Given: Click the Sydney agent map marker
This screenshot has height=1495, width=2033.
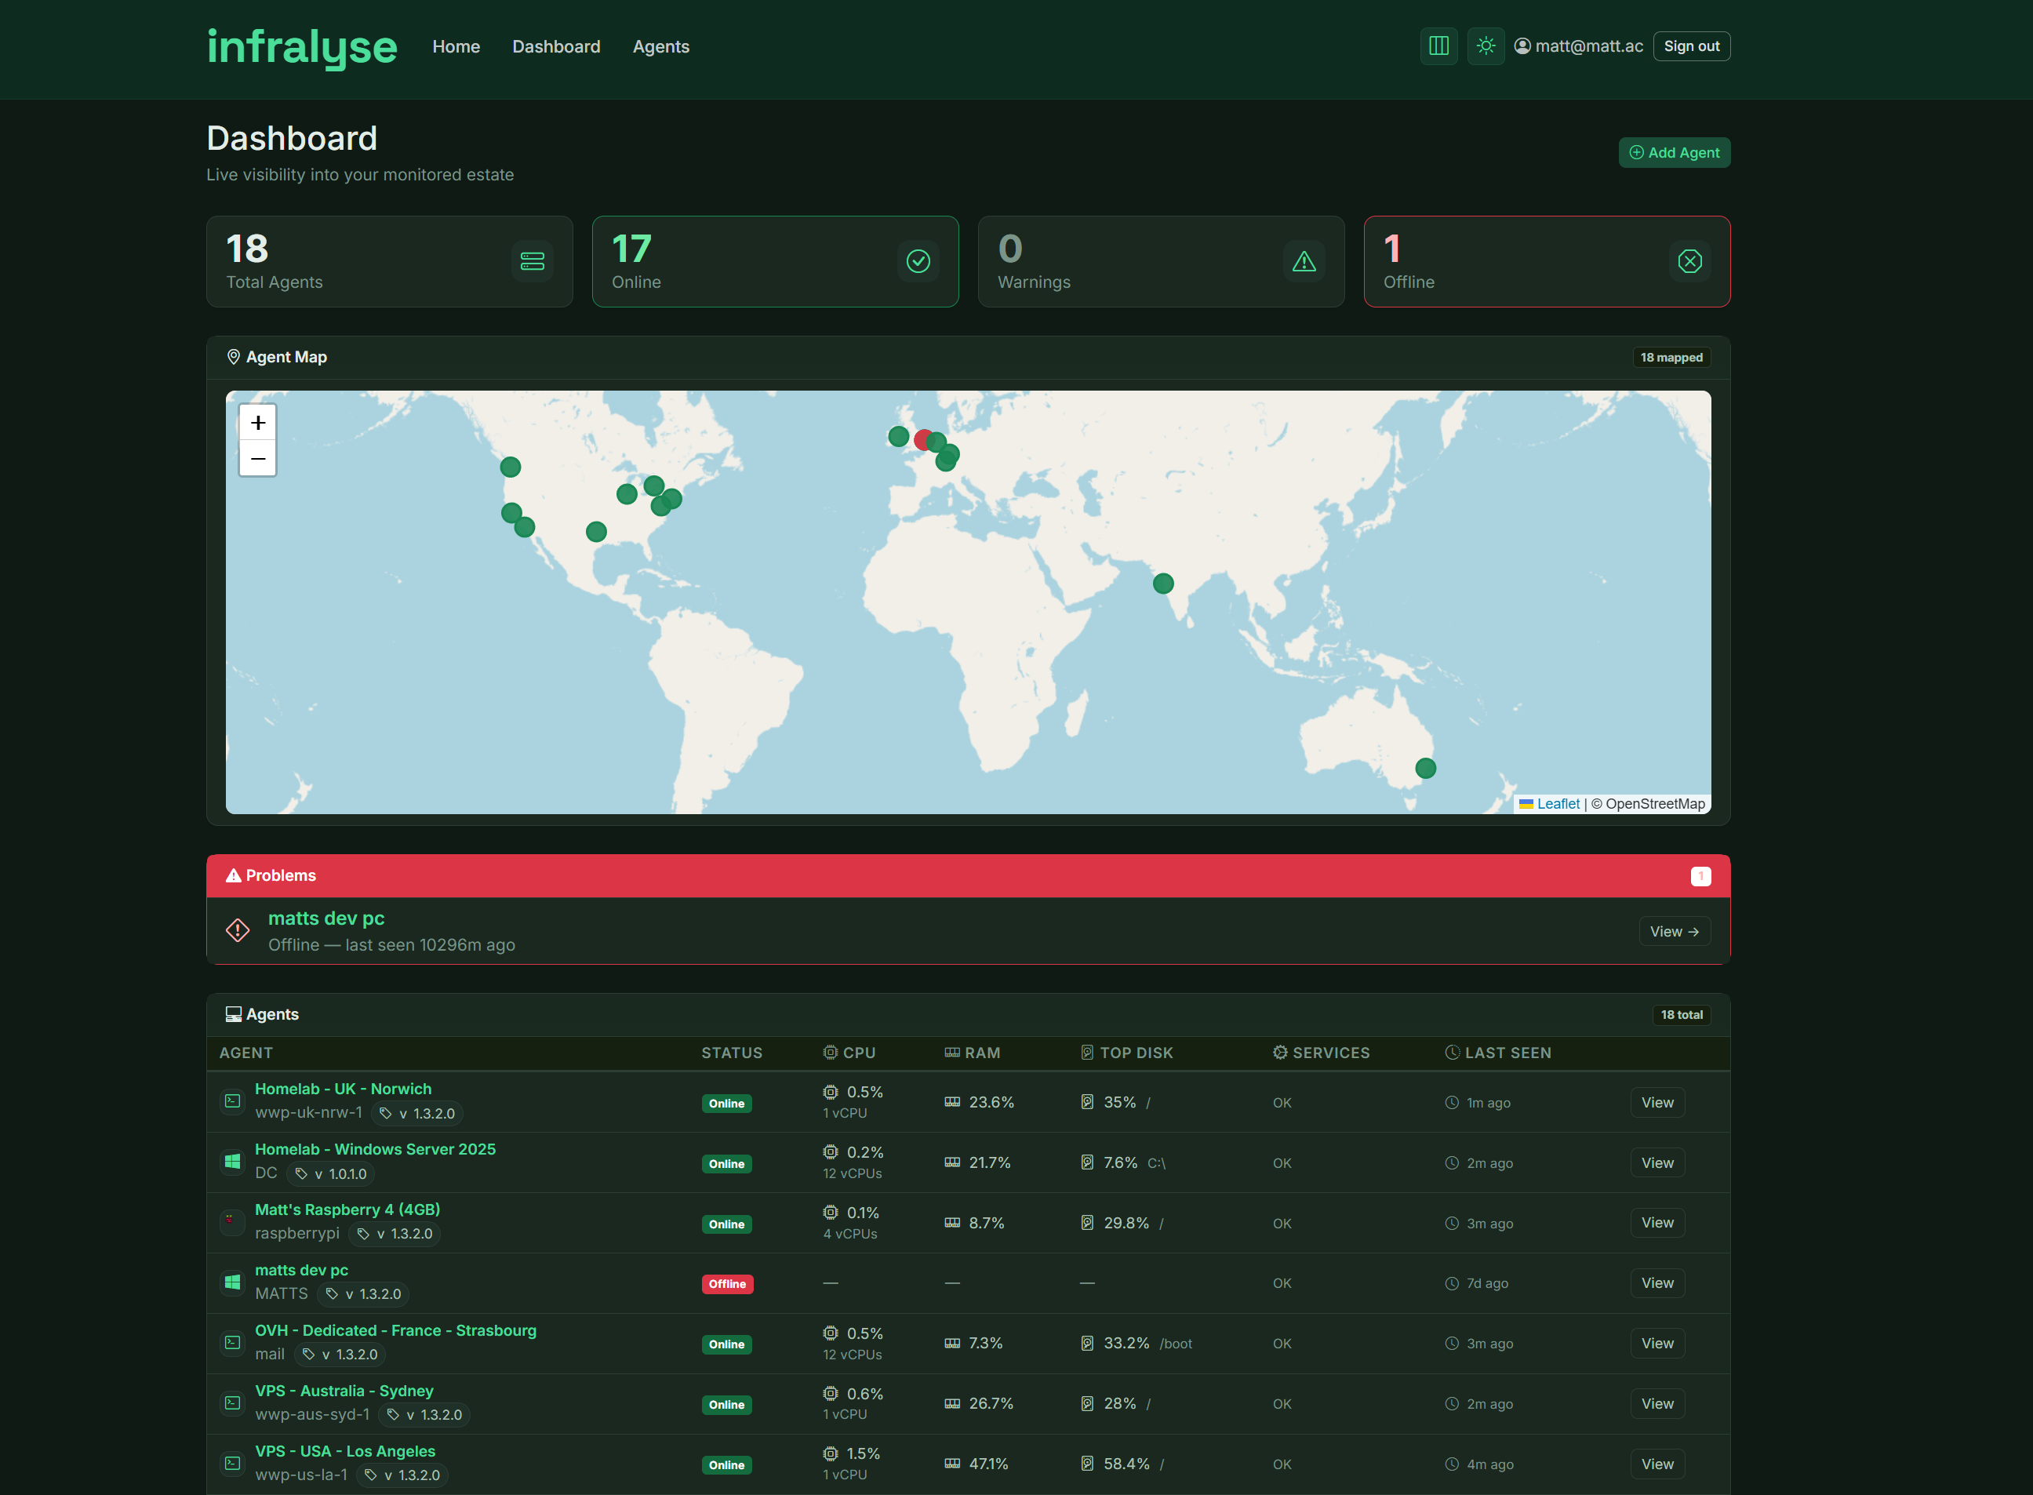Looking at the screenshot, I should click(1425, 769).
